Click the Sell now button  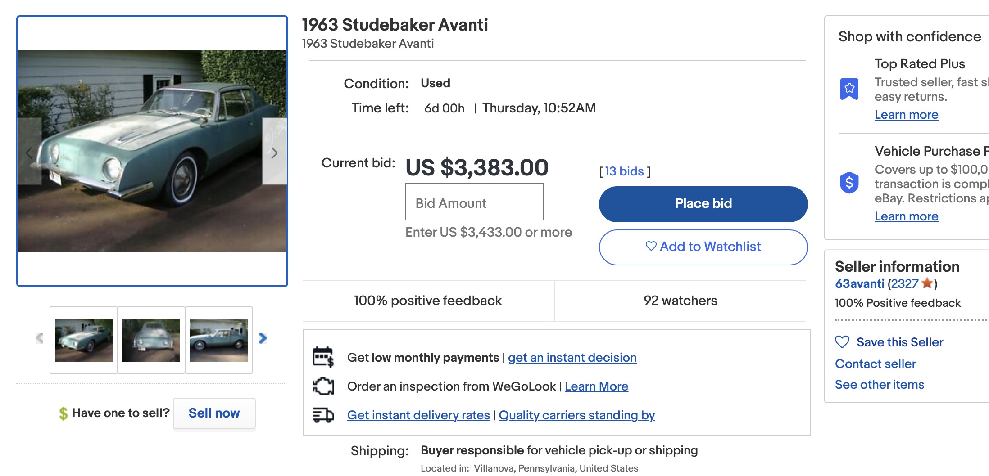214,413
